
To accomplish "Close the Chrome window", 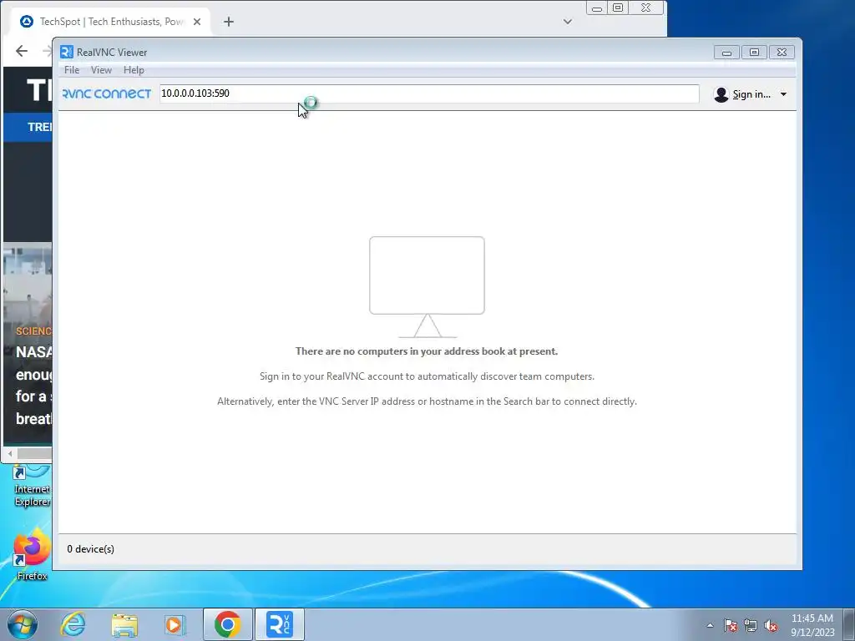I will pos(645,8).
